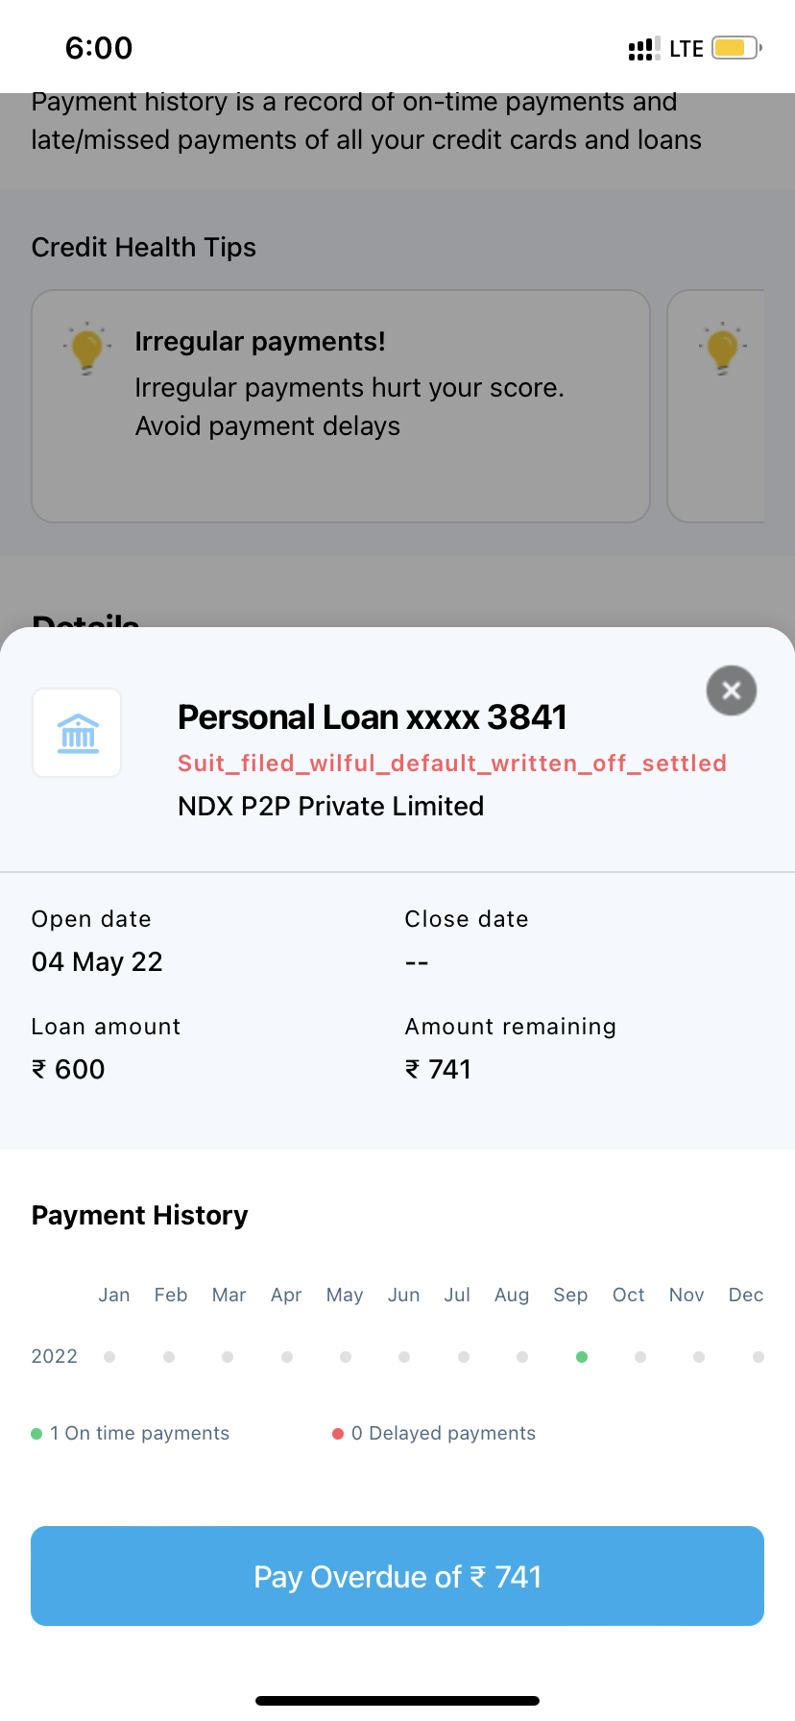
Task: Select the green September 2022 payment dot
Action: click(582, 1357)
